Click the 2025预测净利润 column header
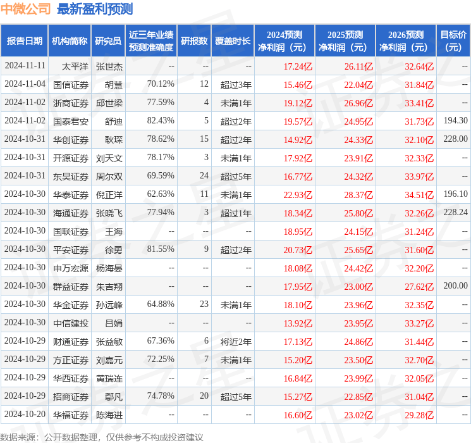Image resolution: width=471 pixels, height=443 pixels. tap(345, 41)
